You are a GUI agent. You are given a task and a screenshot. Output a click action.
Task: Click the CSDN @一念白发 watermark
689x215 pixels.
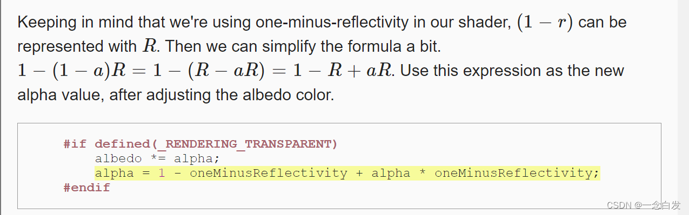[644, 205]
